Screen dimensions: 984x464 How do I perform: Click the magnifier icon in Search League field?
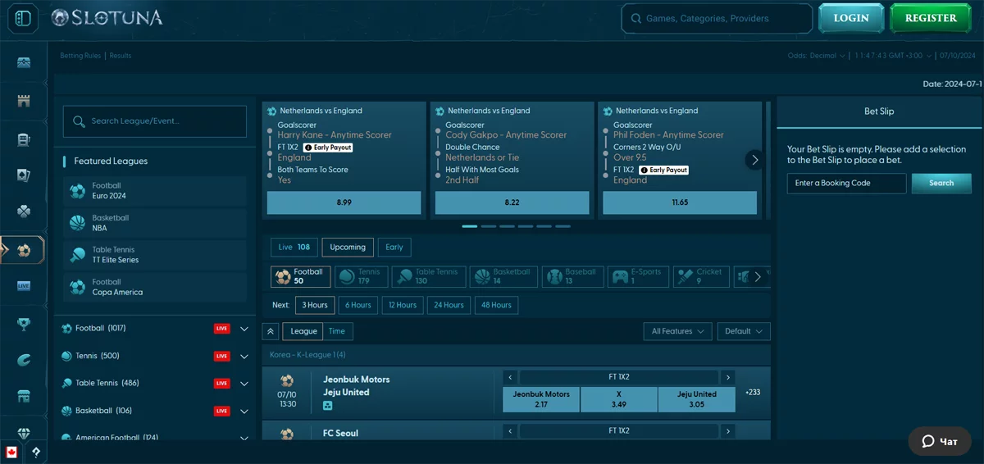(80, 121)
